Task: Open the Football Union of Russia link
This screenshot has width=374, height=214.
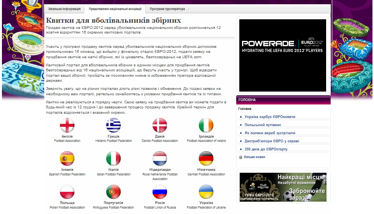Action: point(160,207)
